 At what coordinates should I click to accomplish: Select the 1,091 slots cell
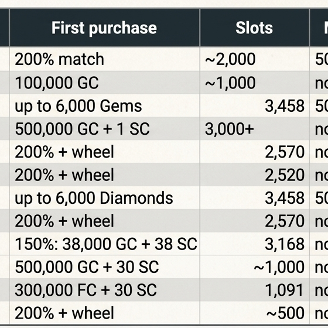click(x=254, y=290)
